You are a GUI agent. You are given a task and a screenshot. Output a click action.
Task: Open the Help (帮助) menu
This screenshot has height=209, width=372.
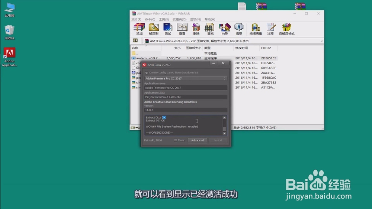click(x=210, y=19)
